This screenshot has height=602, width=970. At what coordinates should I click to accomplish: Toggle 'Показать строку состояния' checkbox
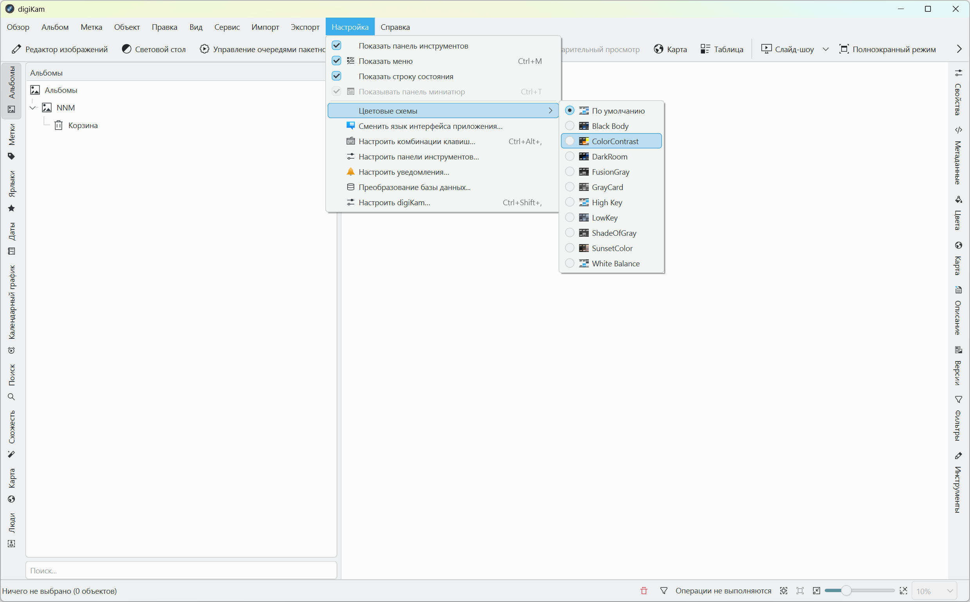[337, 76]
